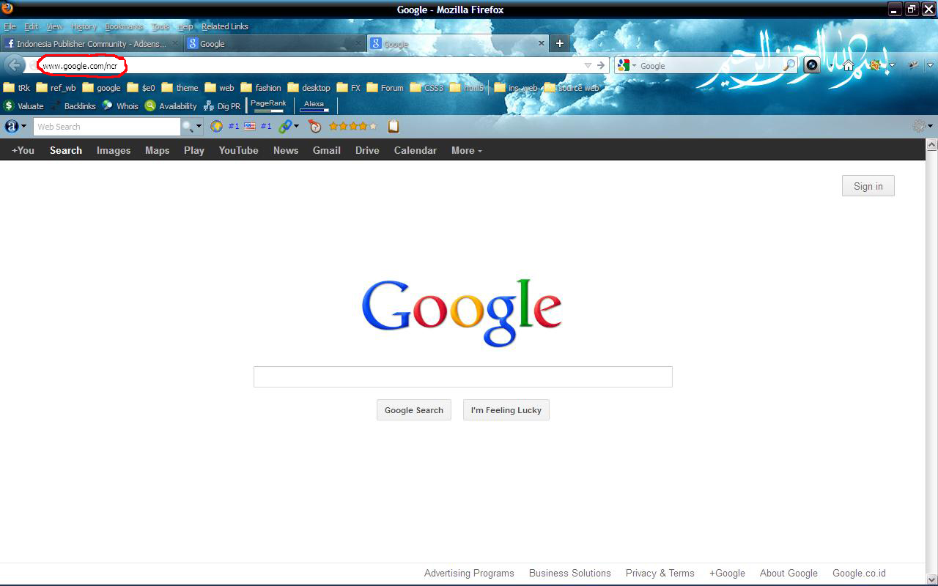Click the browser Back arrow button
Image resolution: width=938 pixels, height=586 pixels.
click(x=14, y=65)
